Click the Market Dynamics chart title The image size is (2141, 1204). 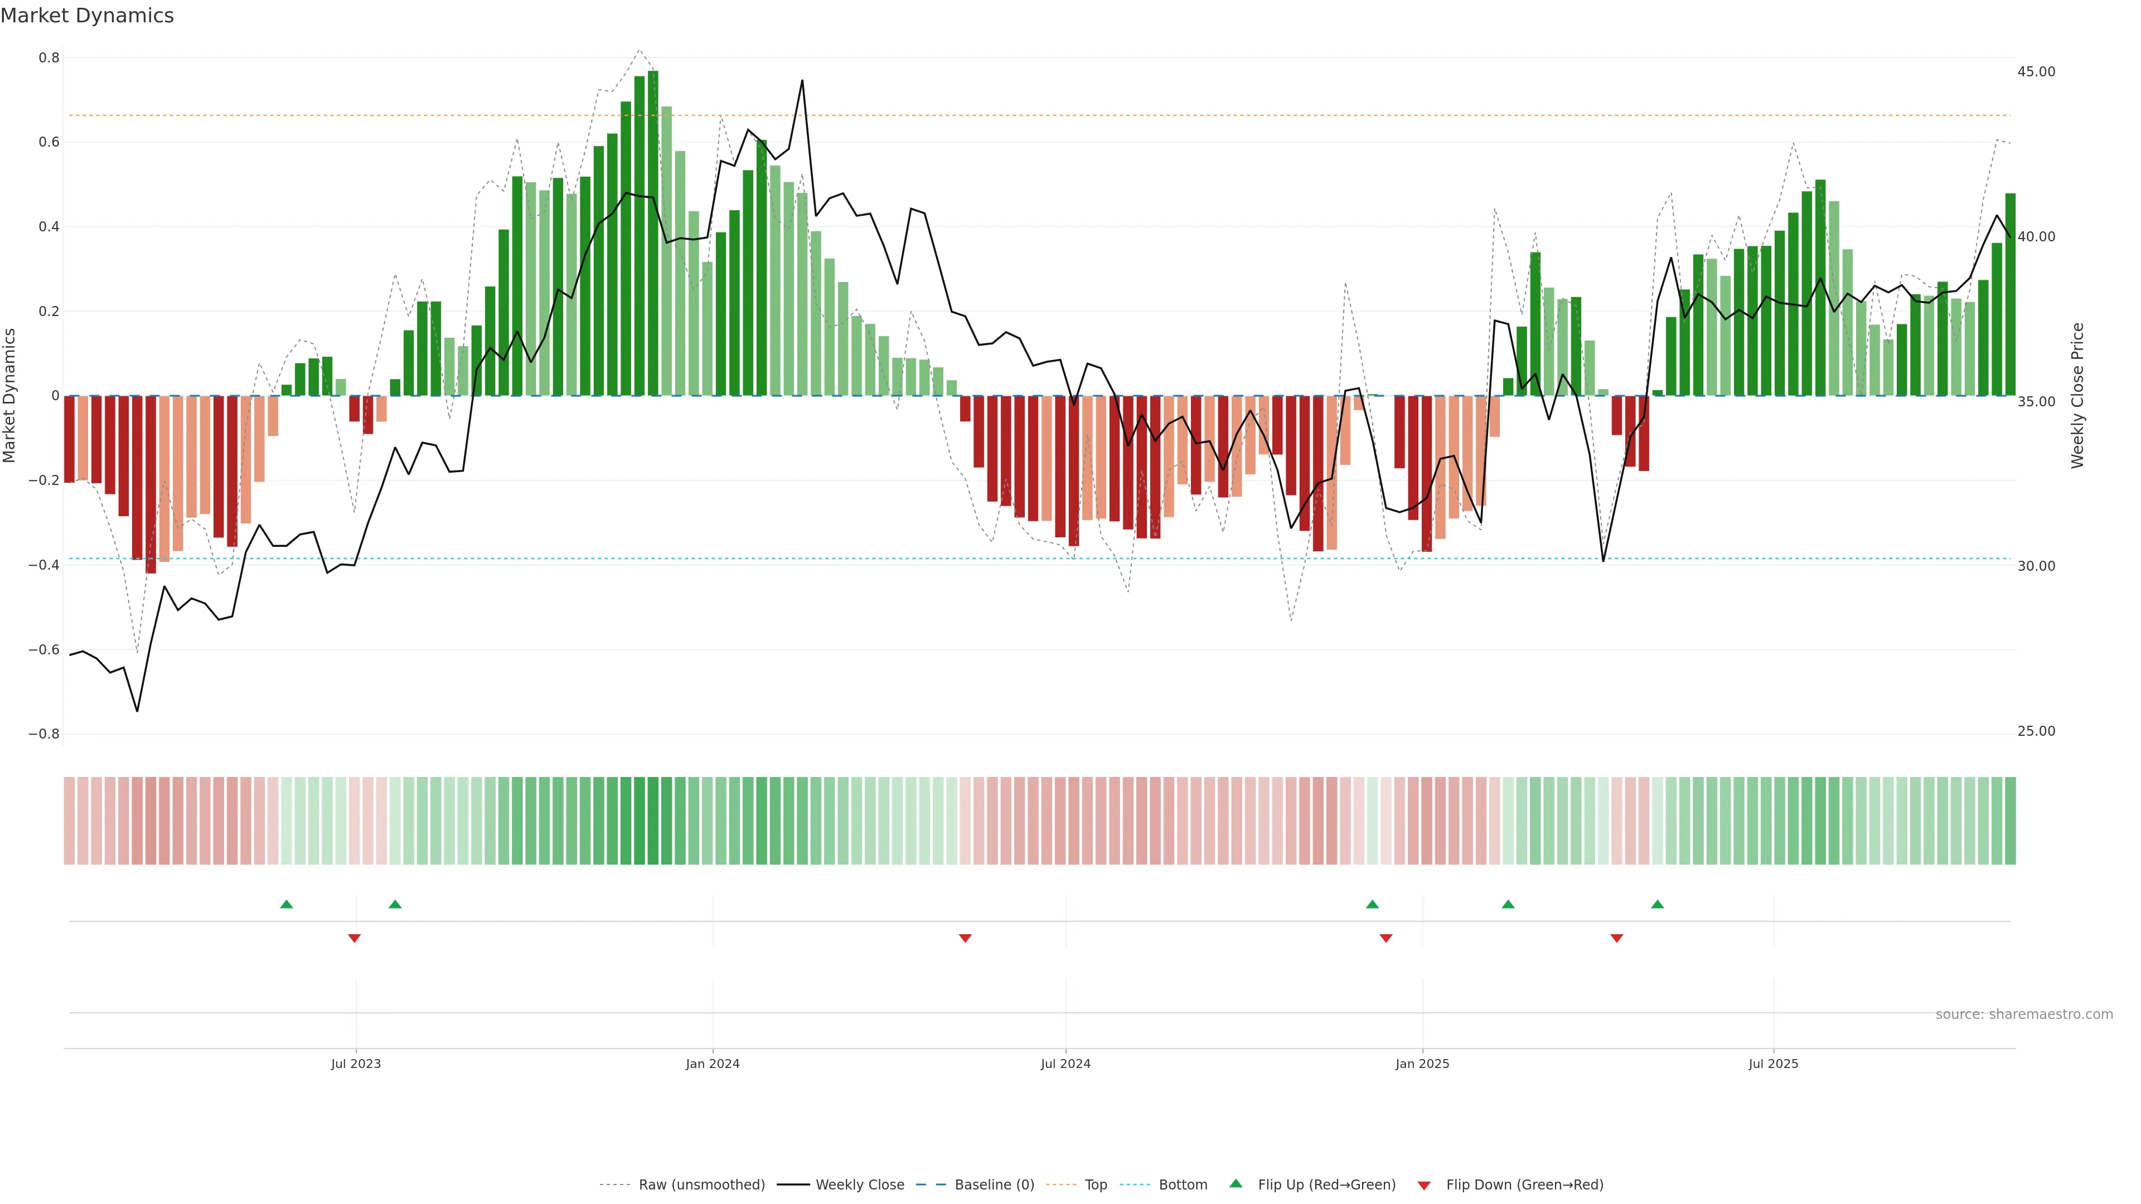(88, 16)
